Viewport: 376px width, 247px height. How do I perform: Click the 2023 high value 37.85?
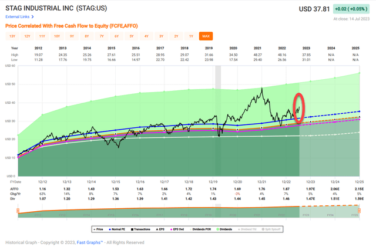[x=306, y=55]
